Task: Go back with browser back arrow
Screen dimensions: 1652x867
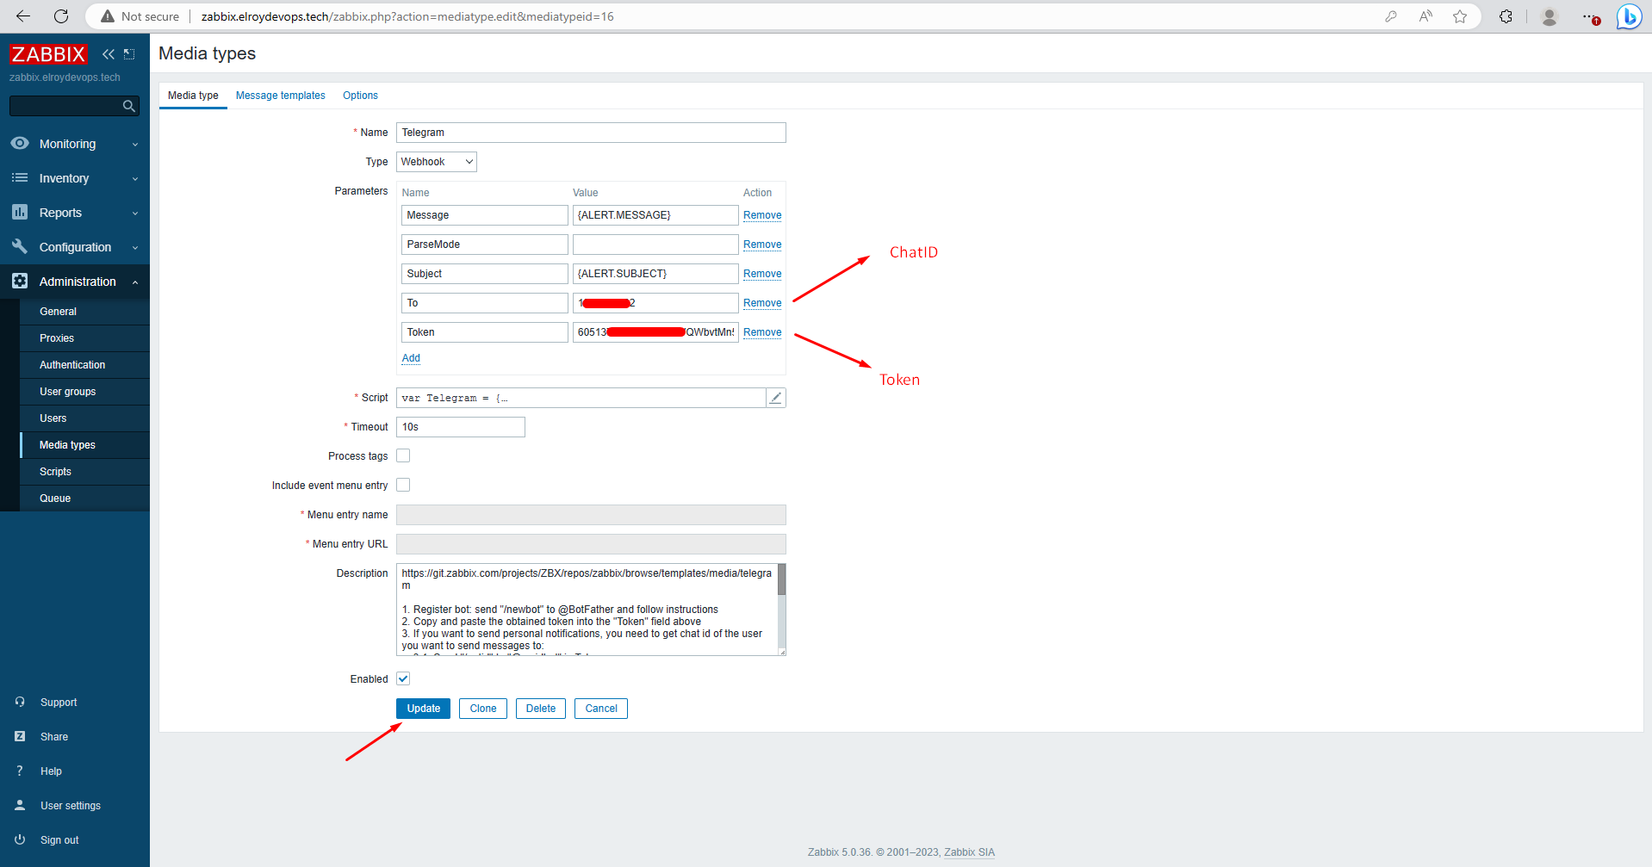Action: [x=23, y=16]
